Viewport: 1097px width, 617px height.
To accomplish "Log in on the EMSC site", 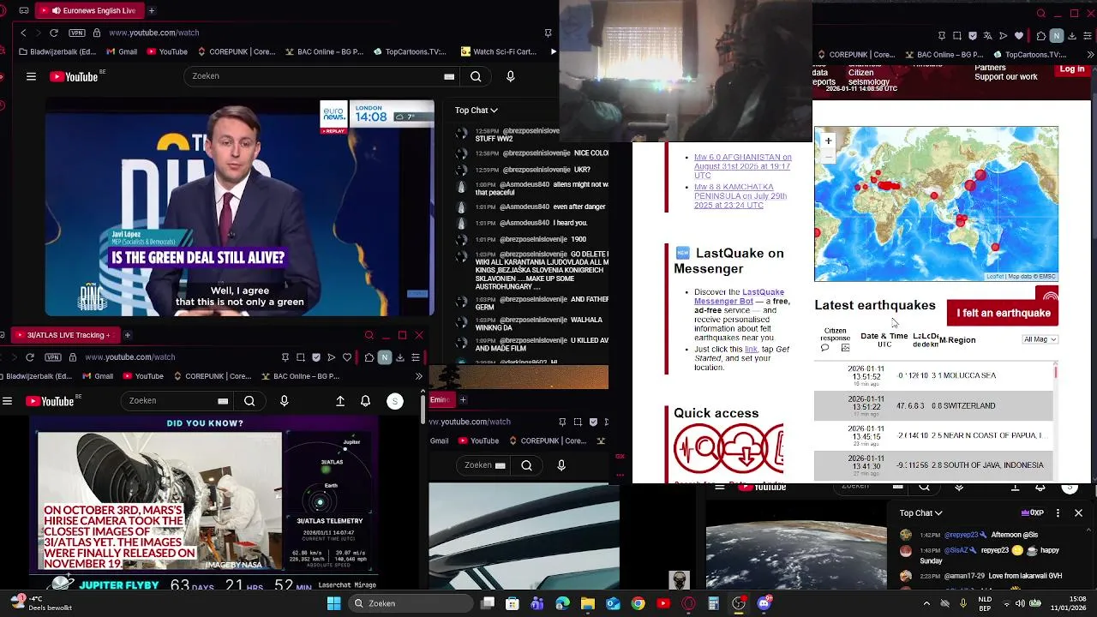I will [1072, 69].
